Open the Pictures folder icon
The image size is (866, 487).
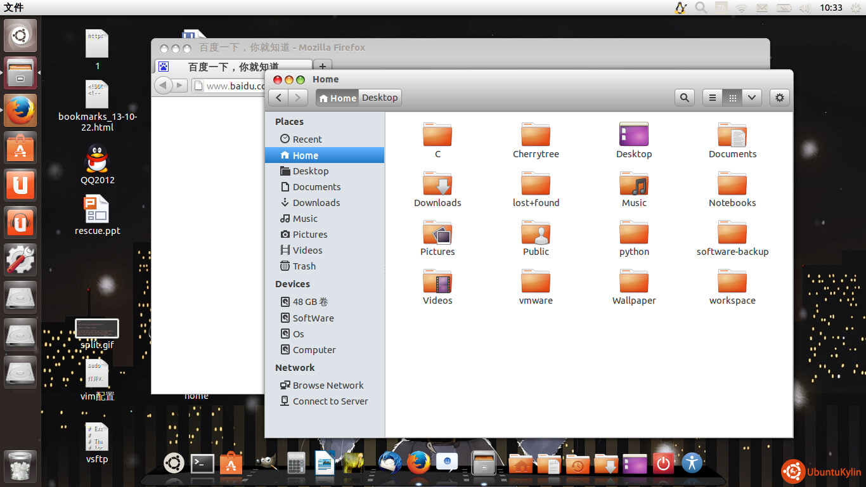[437, 233]
